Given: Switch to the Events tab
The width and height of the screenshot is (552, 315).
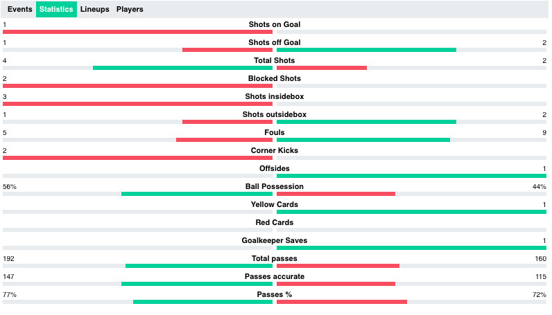Looking at the screenshot, I should point(19,10).
